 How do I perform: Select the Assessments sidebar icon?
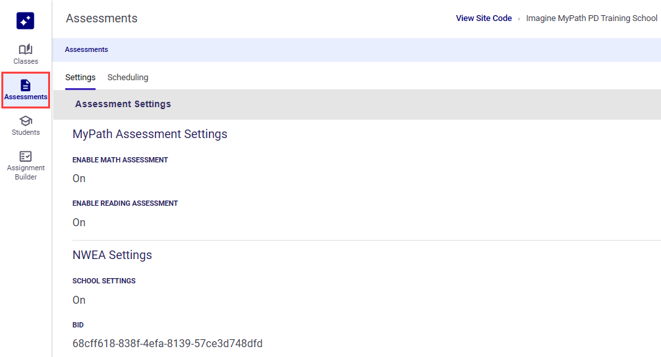coord(26,90)
